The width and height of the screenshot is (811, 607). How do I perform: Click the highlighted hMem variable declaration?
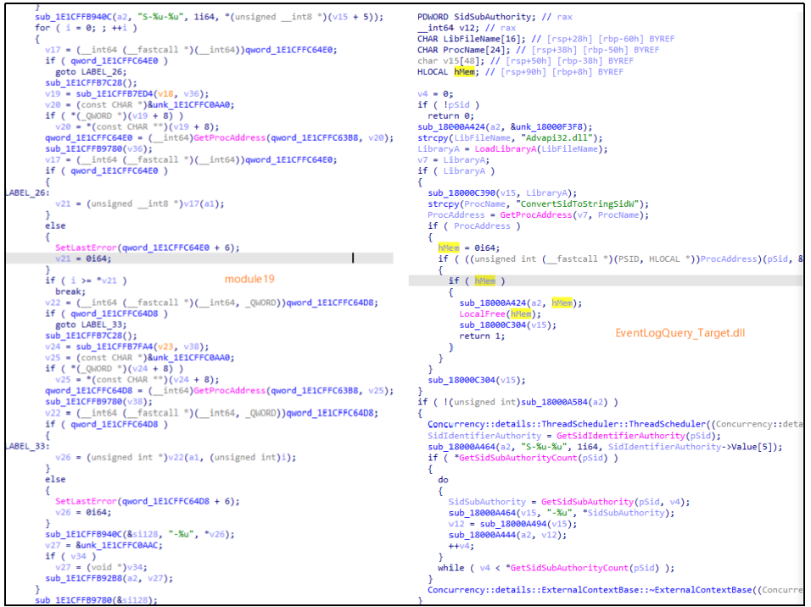(462, 72)
